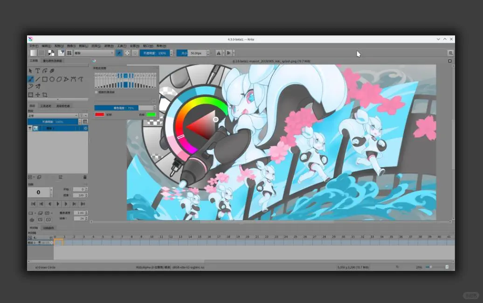Click the horizontal mirror tool icon
The height and width of the screenshot is (303, 483).
[x=218, y=53]
